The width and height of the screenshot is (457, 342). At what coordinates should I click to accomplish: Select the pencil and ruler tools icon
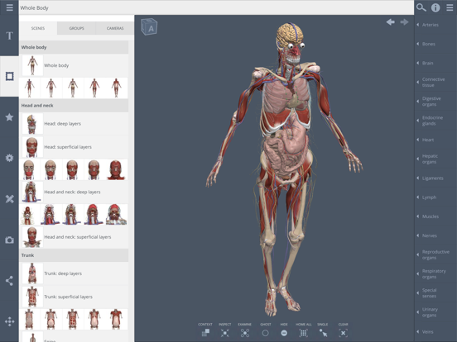coord(9,199)
